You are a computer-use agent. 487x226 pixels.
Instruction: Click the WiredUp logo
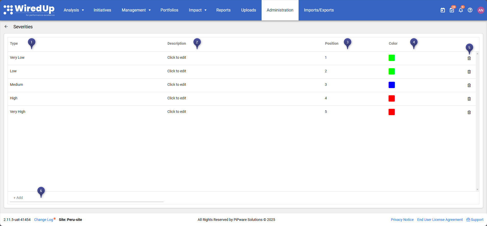29,10
